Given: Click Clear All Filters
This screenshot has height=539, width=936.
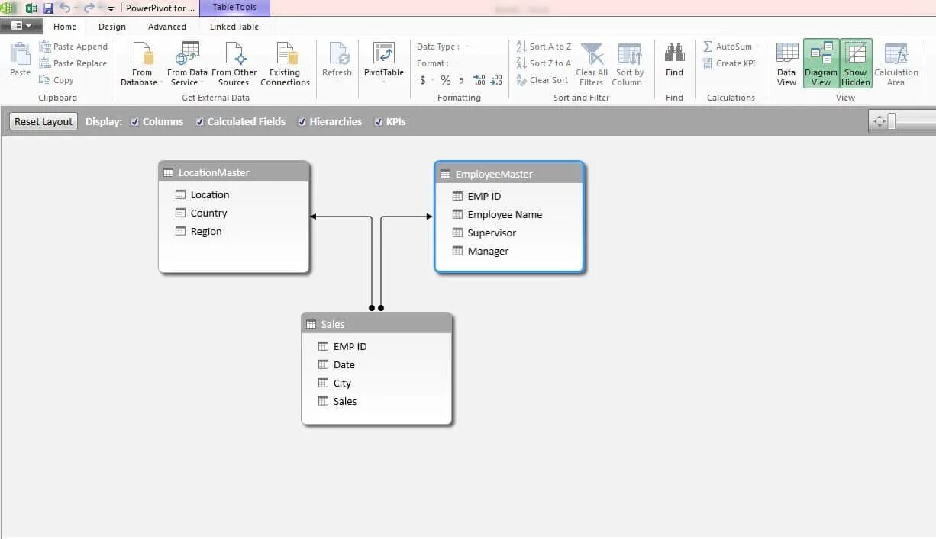Looking at the screenshot, I should [x=592, y=64].
